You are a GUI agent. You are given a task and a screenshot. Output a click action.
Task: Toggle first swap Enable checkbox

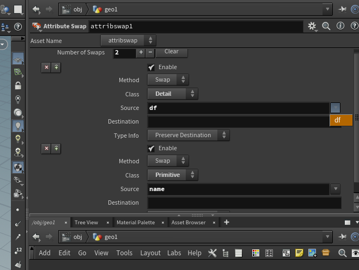click(151, 67)
